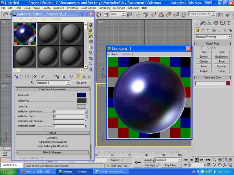The height and width of the screenshot is (175, 234).
Task: Open the Standard Primitives dropdown
Action: point(213,37)
